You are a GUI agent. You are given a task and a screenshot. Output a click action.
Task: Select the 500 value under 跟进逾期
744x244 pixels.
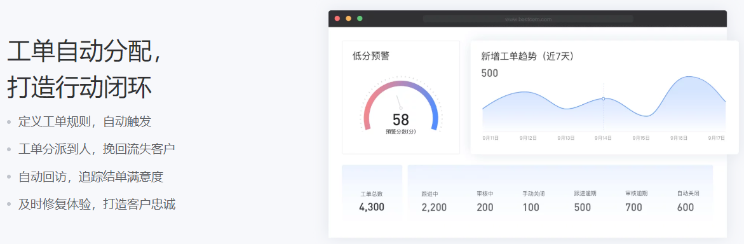(583, 207)
